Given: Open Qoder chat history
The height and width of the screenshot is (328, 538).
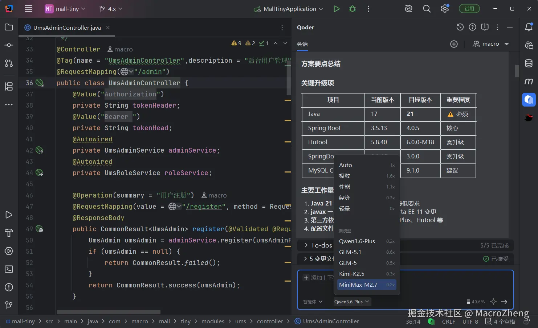Looking at the screenshot, I should (460, 27).
